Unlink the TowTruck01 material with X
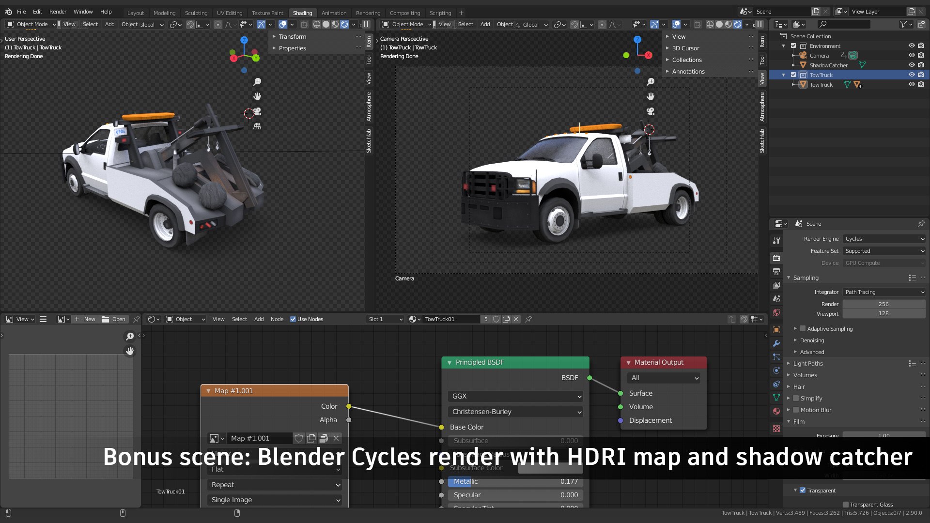This screenshot has height=523, width=930. [516, 319]
